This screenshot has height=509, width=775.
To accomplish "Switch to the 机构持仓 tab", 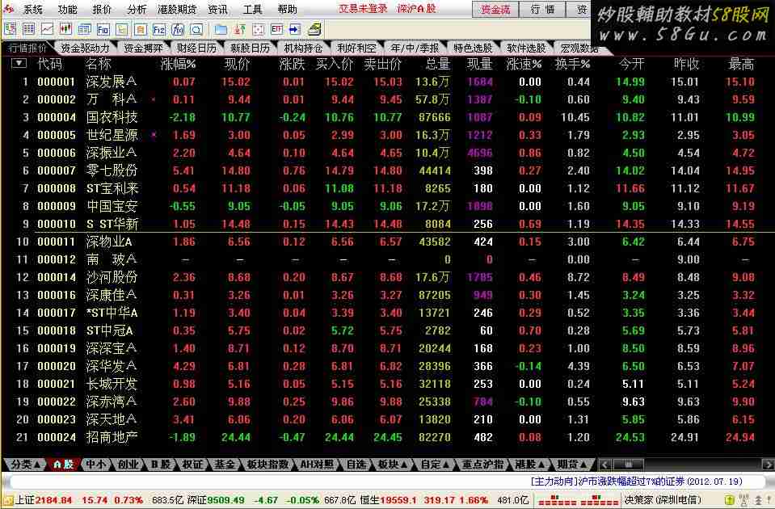I will click(x=303, y=48).
